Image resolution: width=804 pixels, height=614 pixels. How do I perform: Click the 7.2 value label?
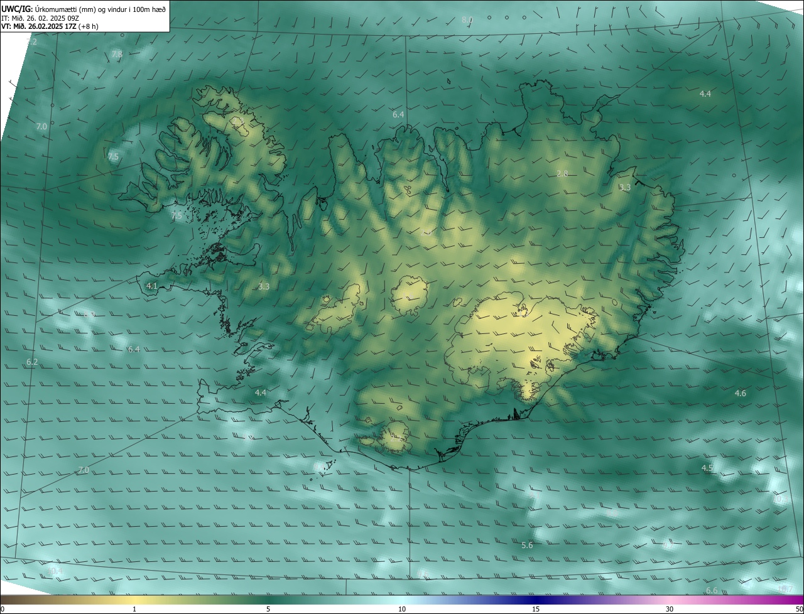pyautogui.click(x=32, y=41)
